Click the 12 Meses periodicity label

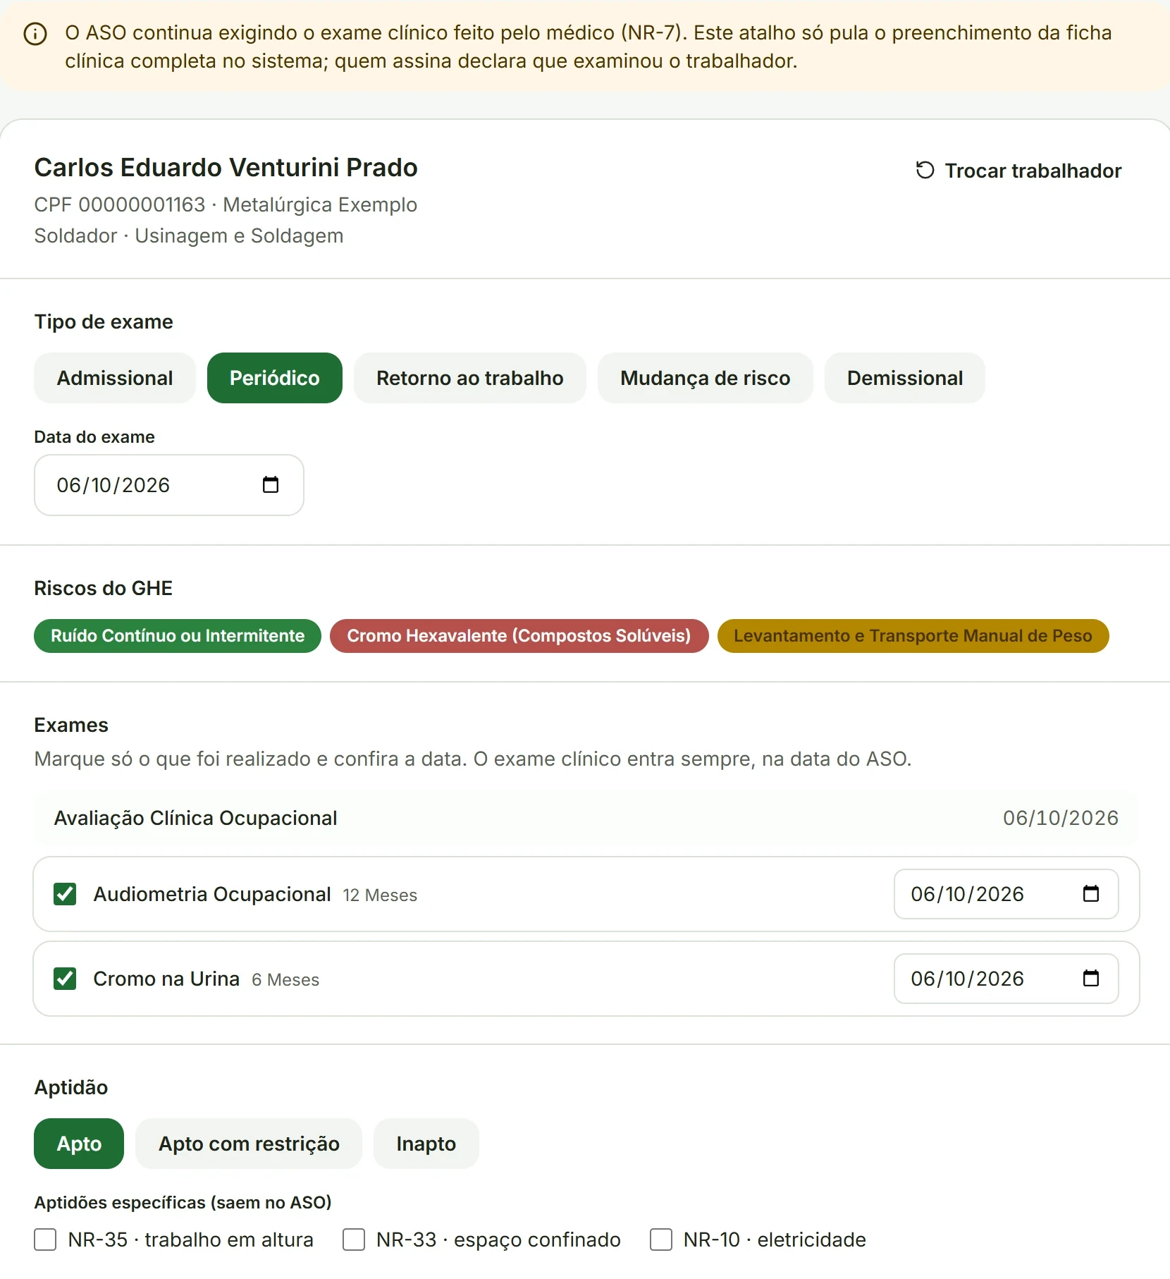coord(380,895)
